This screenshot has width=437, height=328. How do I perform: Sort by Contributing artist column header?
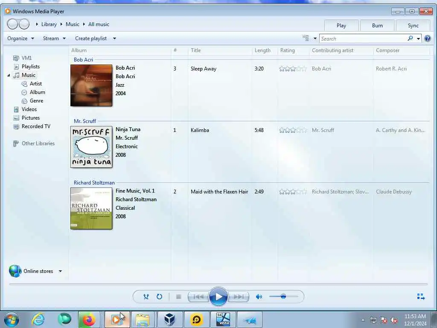pyautogui.click(x=341, y=50)
